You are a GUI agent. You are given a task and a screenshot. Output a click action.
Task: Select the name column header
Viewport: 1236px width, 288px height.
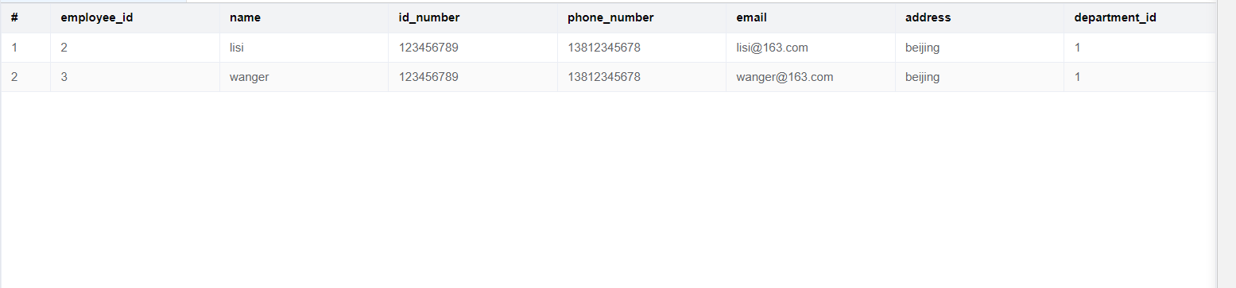304,18
